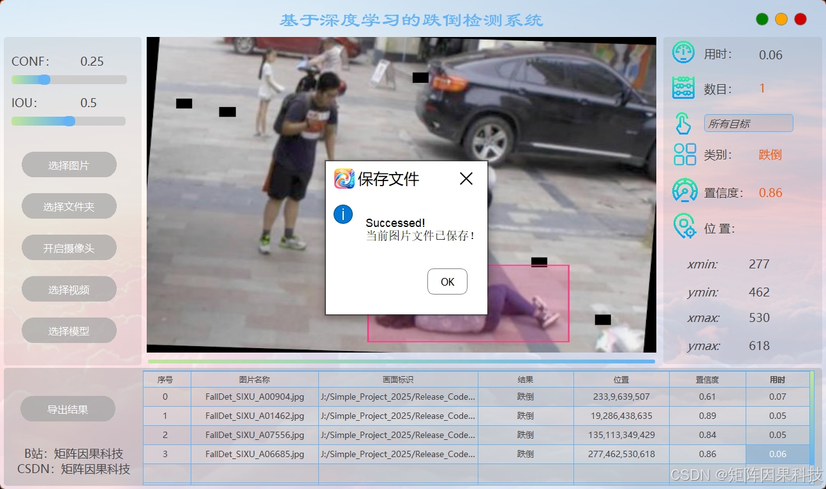826x489 pixels.
Task: Click the 选择图片 button
Action: point(69,165)
